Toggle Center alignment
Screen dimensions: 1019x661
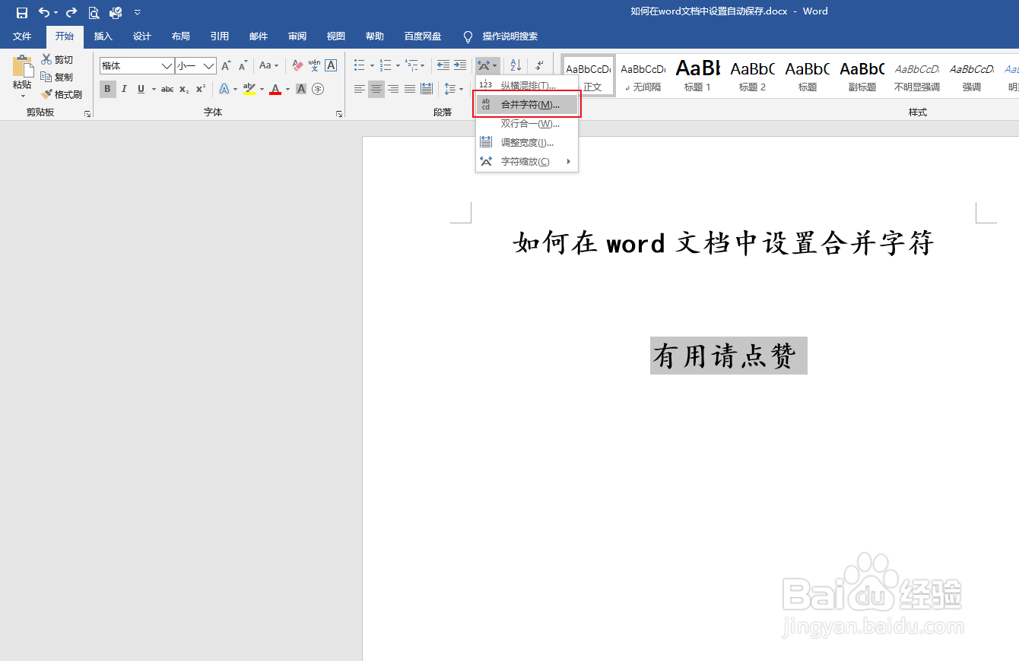[376, 90]
